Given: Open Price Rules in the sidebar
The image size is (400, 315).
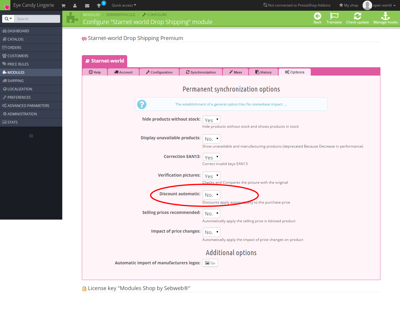Looking at the screenshot, I should pyautogui.click(x=31, y=64).
